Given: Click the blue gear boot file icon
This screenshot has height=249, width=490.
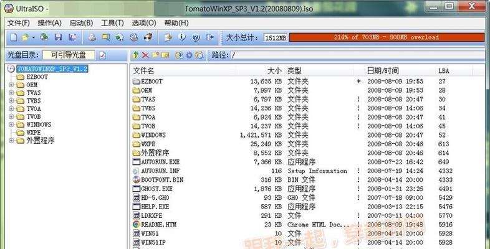Looking at the screenshot, I should [x=189, y=55].
